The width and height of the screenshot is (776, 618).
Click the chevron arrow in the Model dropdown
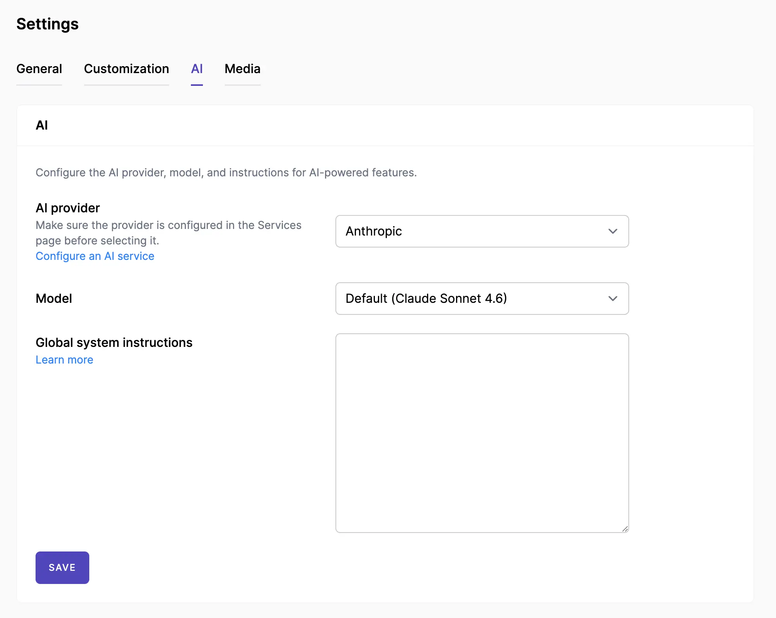coord(613,299)
